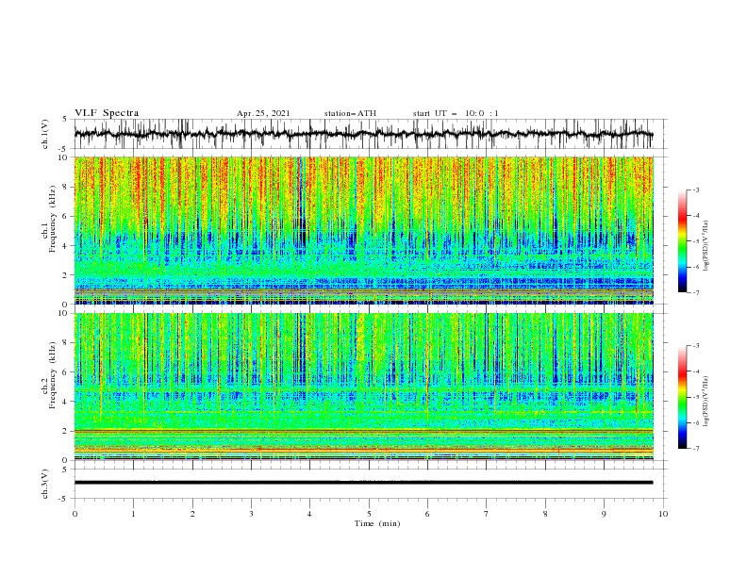The width and height of the screenshot is (747, 577).
Task: Click the ch.2 color bar log(PSD) label
Action: 706,402
